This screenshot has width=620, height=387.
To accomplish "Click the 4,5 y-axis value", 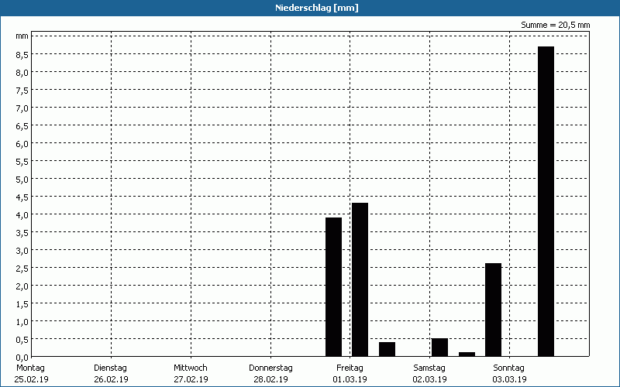I will pyautogui.click(x=22, y=197).
